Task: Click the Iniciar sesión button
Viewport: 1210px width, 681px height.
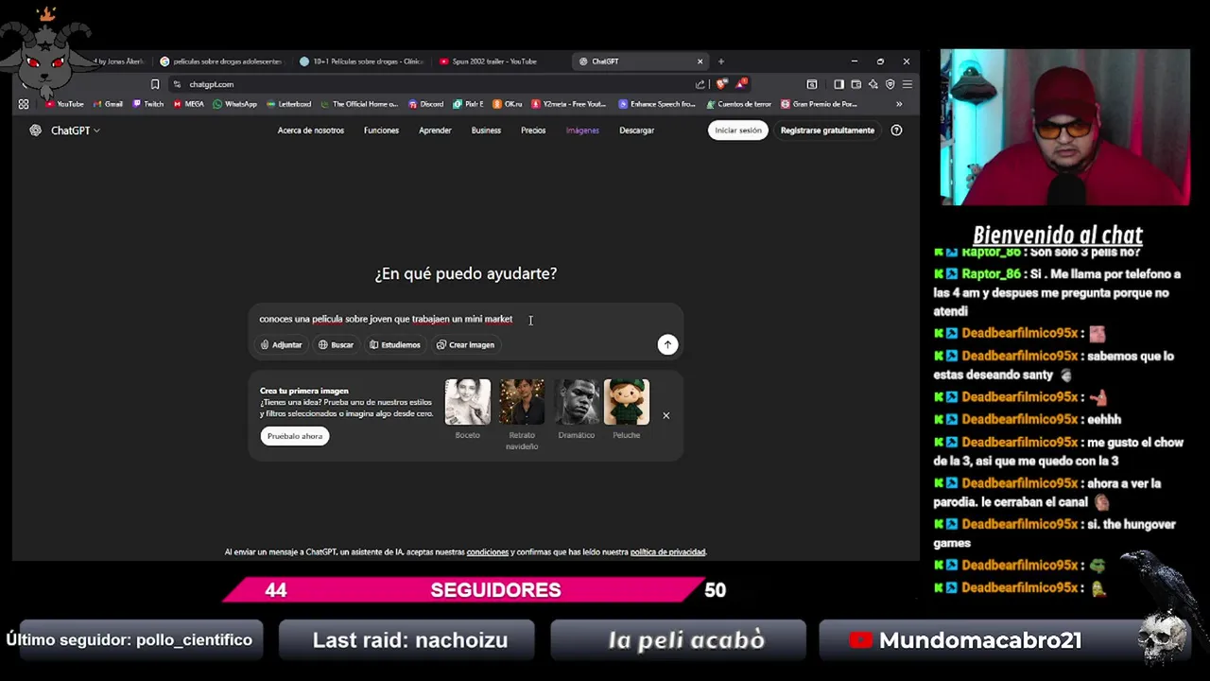Action: point(737,131)
